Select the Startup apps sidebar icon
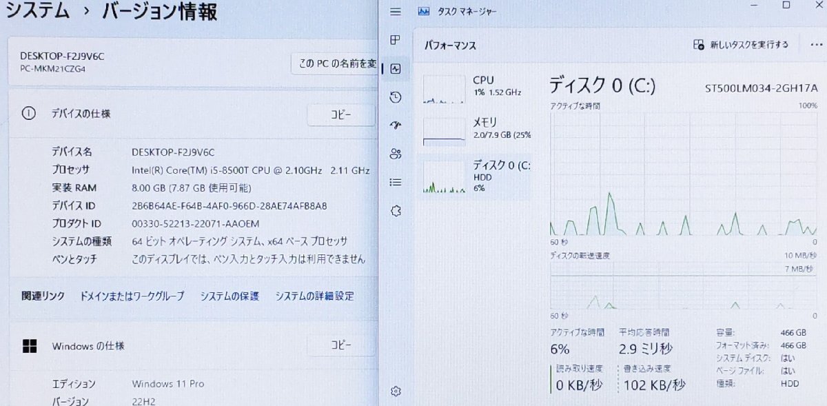The image size is (827, 406). tap(395, 125)
